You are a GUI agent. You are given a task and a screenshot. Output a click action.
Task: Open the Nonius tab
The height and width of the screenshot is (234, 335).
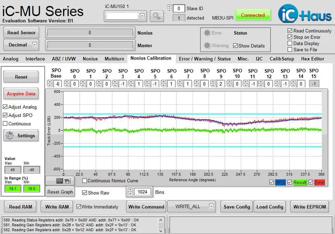(90, 59)
